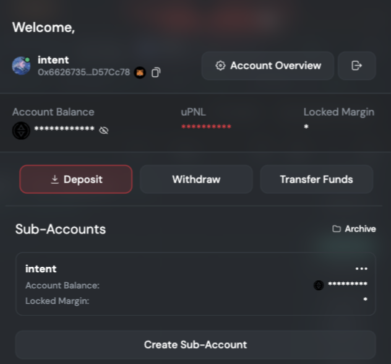Open the intent sub-account three-dots menu

361,269
